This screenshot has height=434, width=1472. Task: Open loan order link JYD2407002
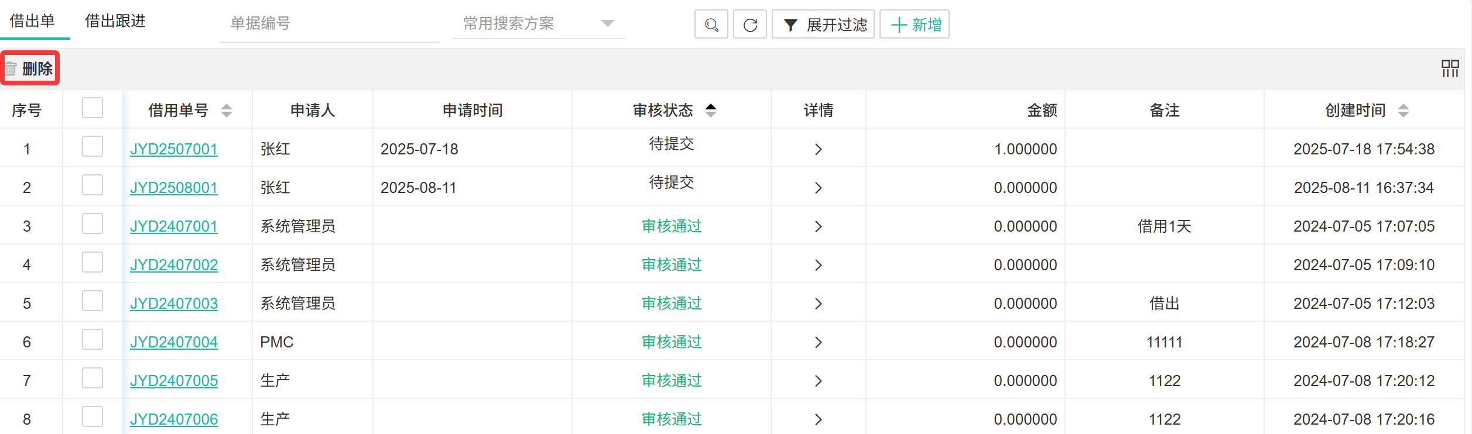[x=174, y=265]
